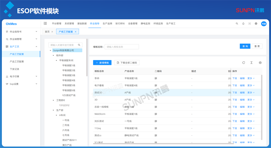The height and width of the screenshot is (148, 271).
Task: Expand the 作业端管理 sidebar menu chevron
Action: 36,39
